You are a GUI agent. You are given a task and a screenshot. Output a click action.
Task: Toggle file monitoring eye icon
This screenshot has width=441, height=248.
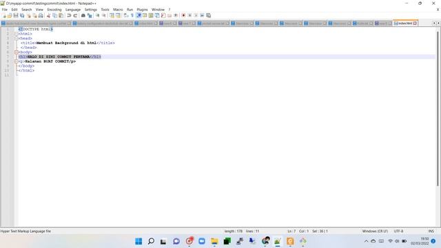[x=176, y=15]
